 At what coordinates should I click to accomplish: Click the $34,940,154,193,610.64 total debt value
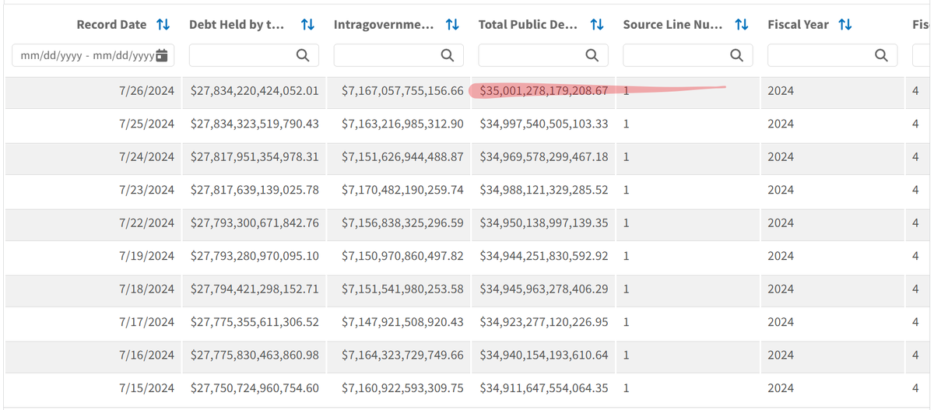[544, 356]
